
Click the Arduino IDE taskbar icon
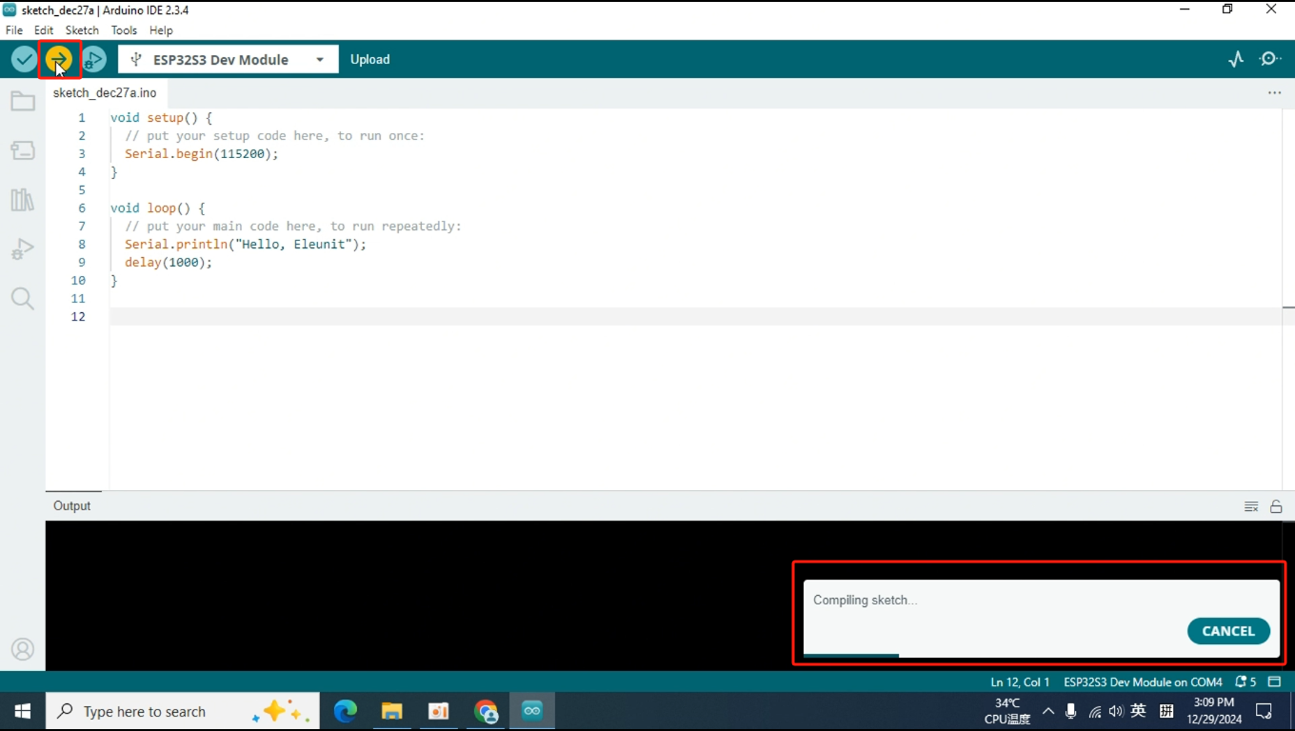point(532,711)
